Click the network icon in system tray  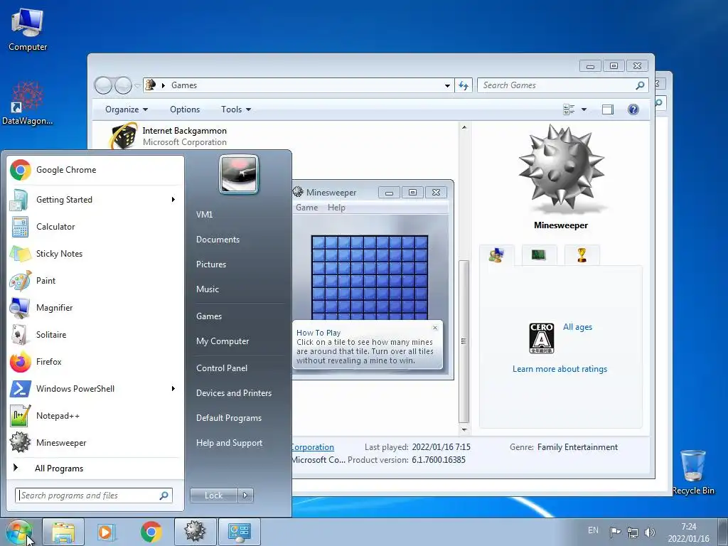(x=632, y=532)
